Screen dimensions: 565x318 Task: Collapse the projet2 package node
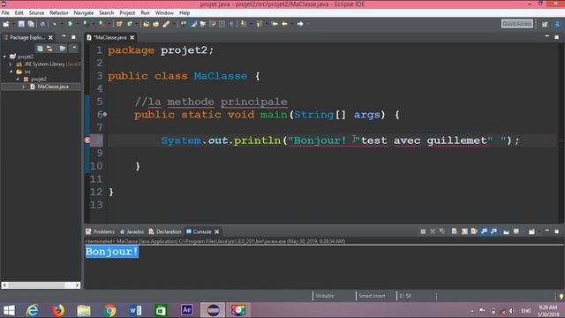coord(18,79)
